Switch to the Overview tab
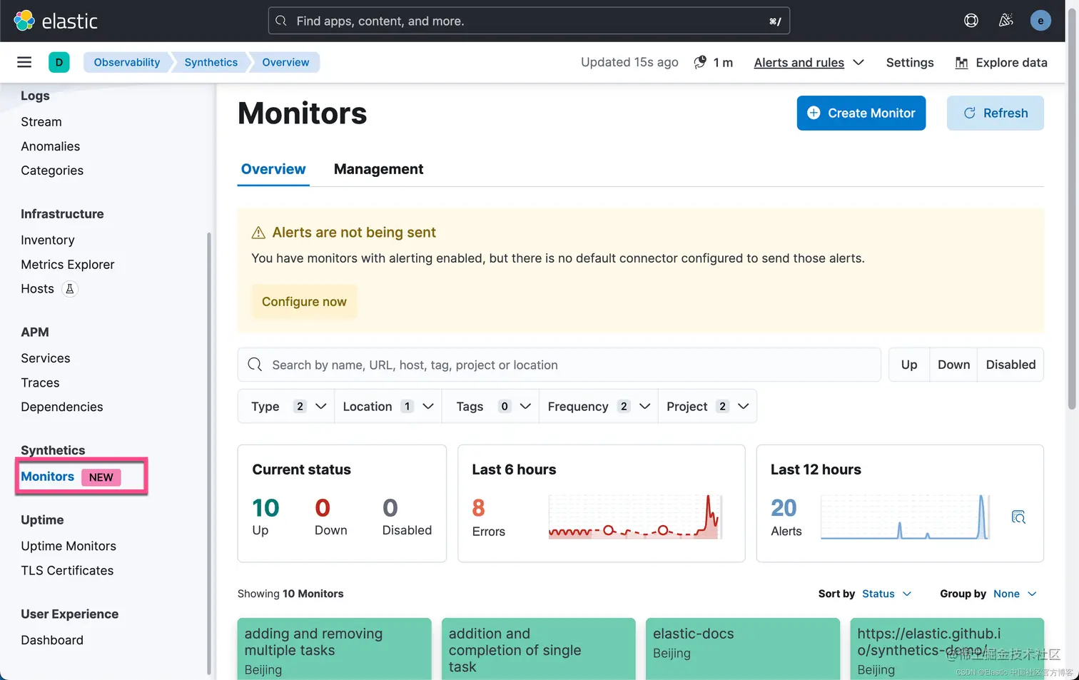 point(273,169)
